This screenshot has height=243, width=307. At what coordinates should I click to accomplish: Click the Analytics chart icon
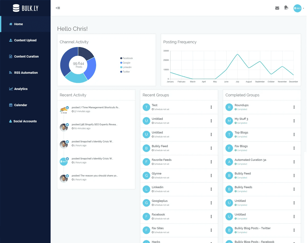coord(11,89)
